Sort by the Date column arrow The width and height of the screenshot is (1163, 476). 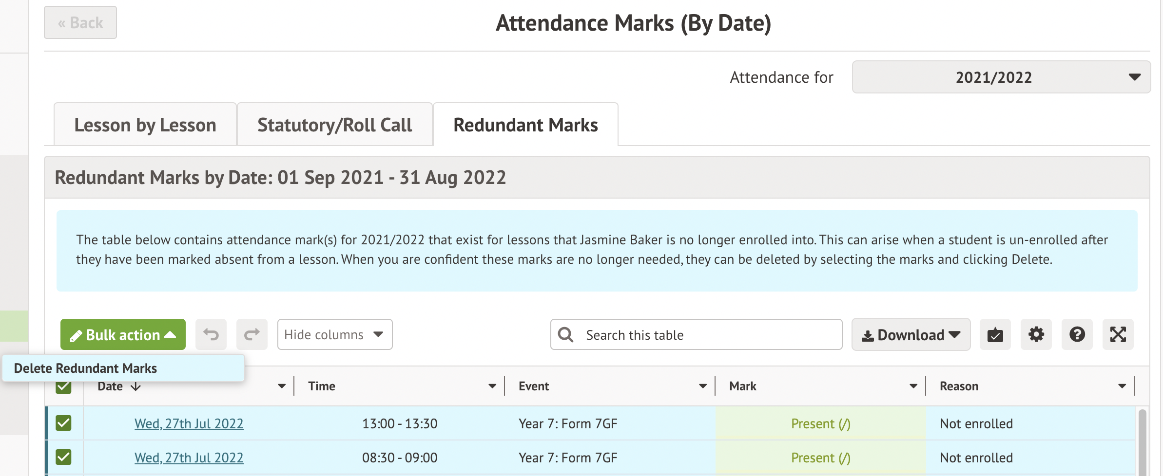point(136,386)
